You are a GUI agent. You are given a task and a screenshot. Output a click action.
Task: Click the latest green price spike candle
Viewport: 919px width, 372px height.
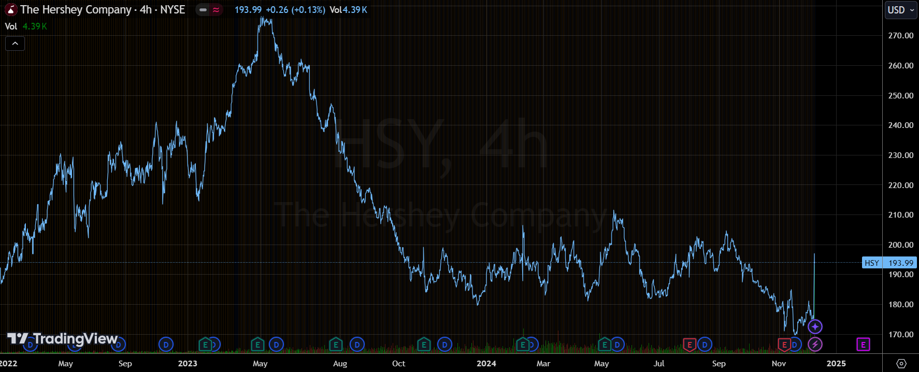tap(814, 285)
